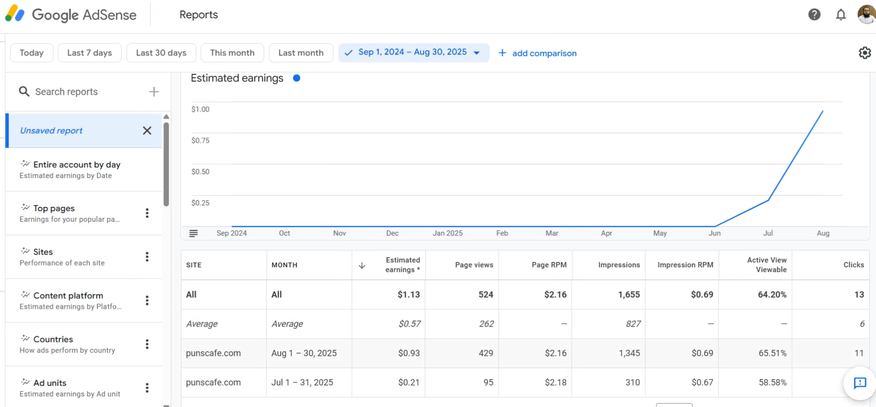
Task: Open more options for Sites report
Action: (147, 257)
